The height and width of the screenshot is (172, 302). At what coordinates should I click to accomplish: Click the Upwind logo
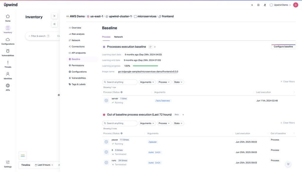[11, 5]
